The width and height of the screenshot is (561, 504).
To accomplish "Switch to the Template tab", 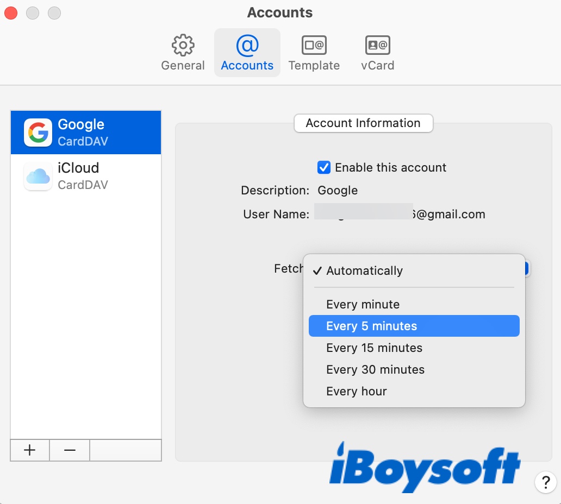I will pos(314,53).
